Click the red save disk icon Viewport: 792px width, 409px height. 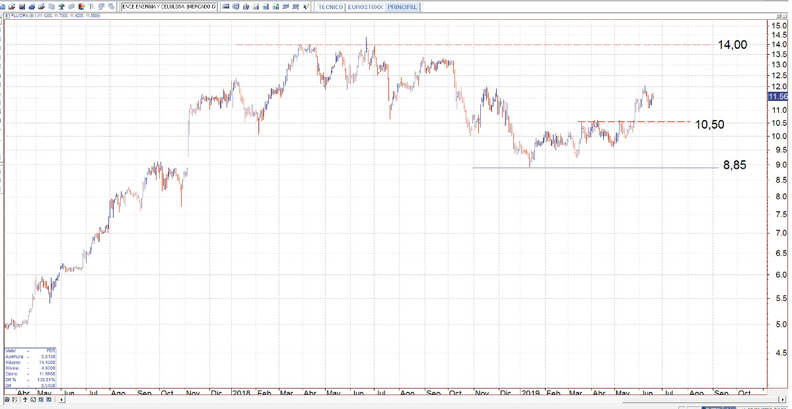coord(21,7)
